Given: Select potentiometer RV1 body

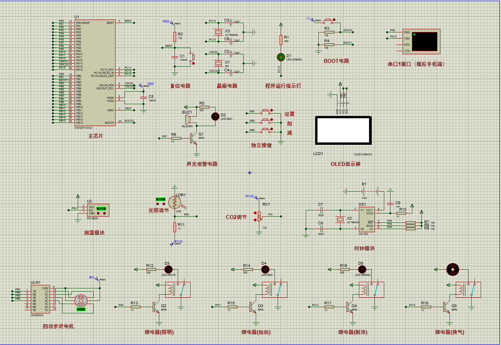Looking at the screenshot, I should (259, 216).
